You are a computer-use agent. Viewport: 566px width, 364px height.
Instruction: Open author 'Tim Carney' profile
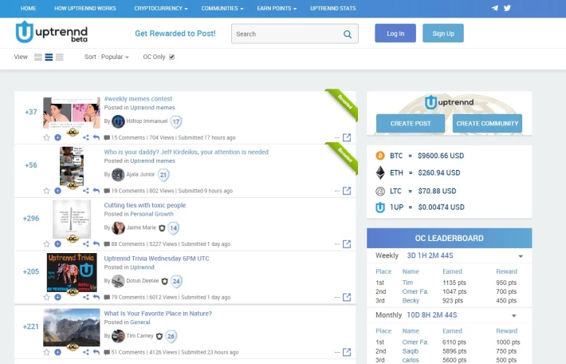pos(140,336)
